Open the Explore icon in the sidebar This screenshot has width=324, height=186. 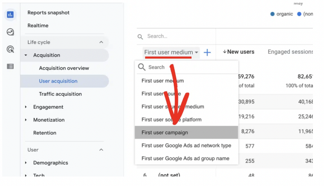tap(10, 32)
